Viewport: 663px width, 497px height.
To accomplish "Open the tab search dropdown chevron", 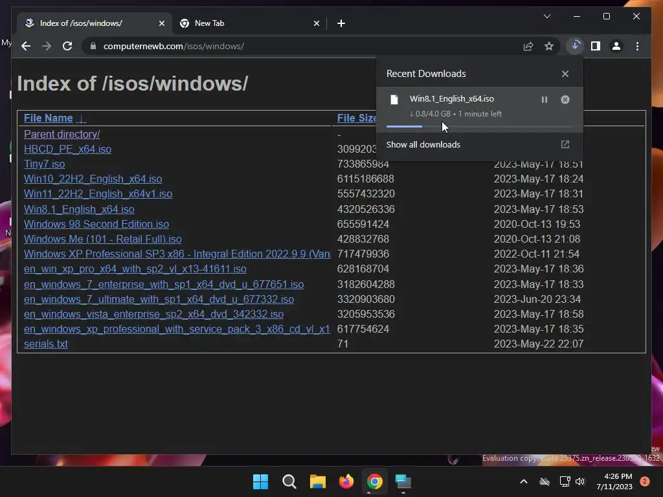I will (546, 16).
